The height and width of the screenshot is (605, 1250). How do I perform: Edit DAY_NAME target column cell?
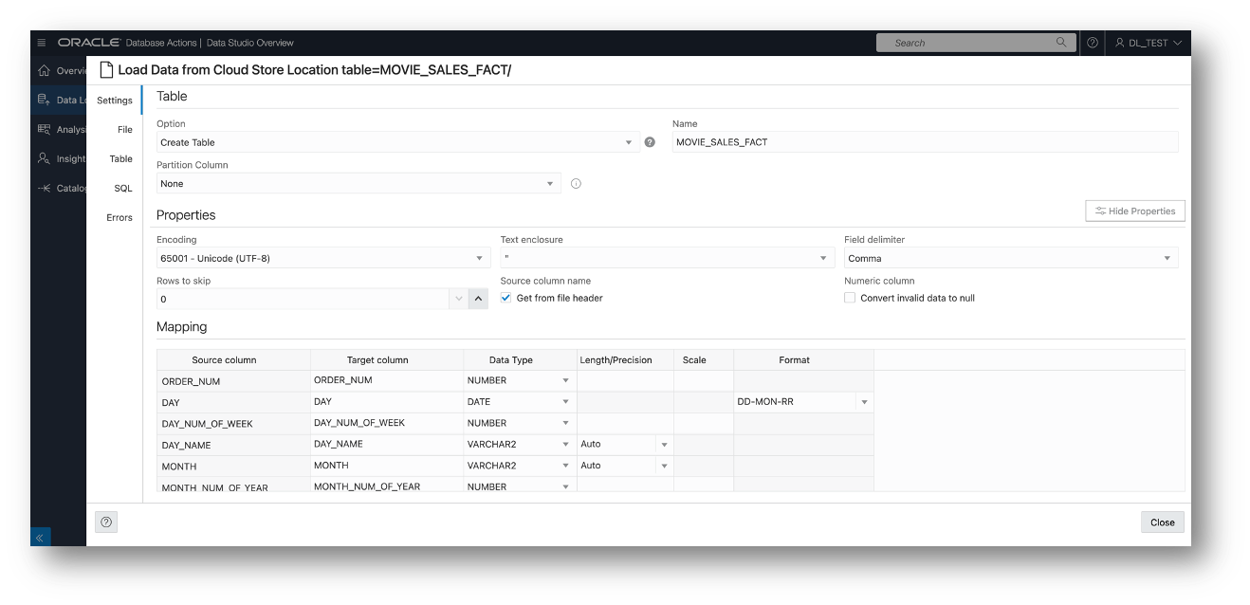[x=387, y=444]
